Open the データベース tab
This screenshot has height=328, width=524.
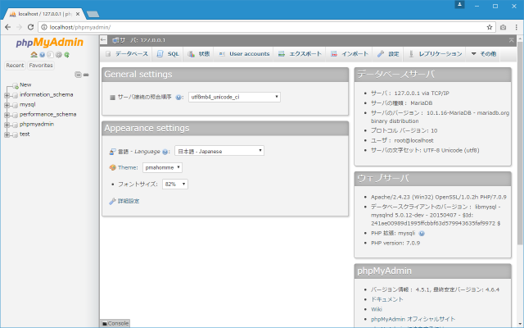point(127,54)
